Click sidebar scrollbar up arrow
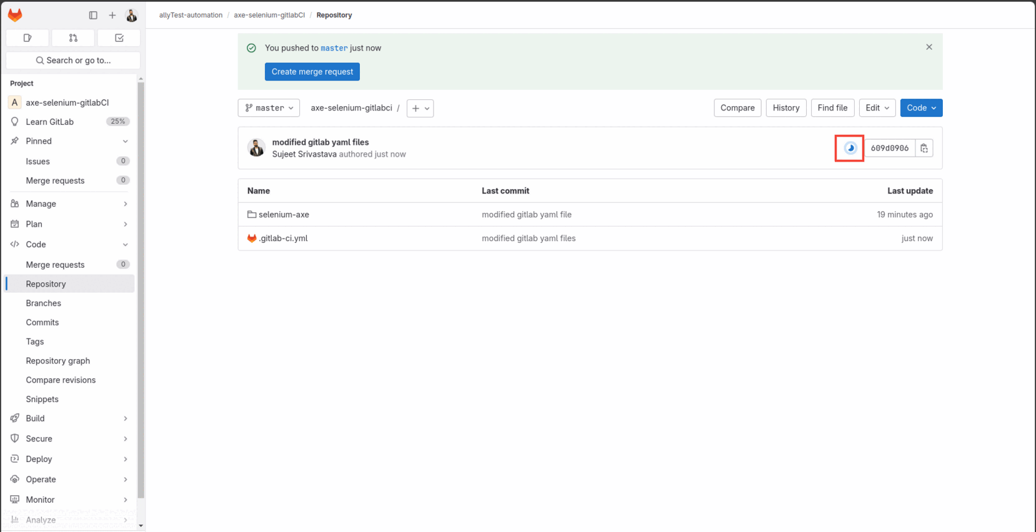Viewport: 1036px width, 532px height. pyautogui.click(x=141, y=79)
